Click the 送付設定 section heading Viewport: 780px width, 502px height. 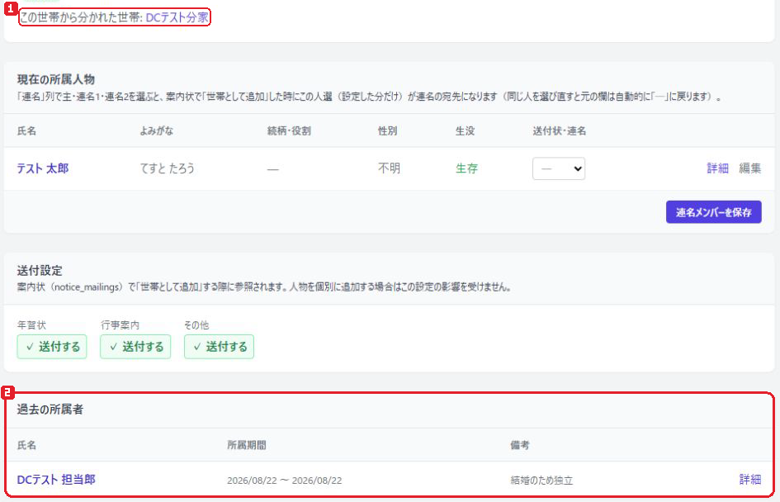coord(40,271)
